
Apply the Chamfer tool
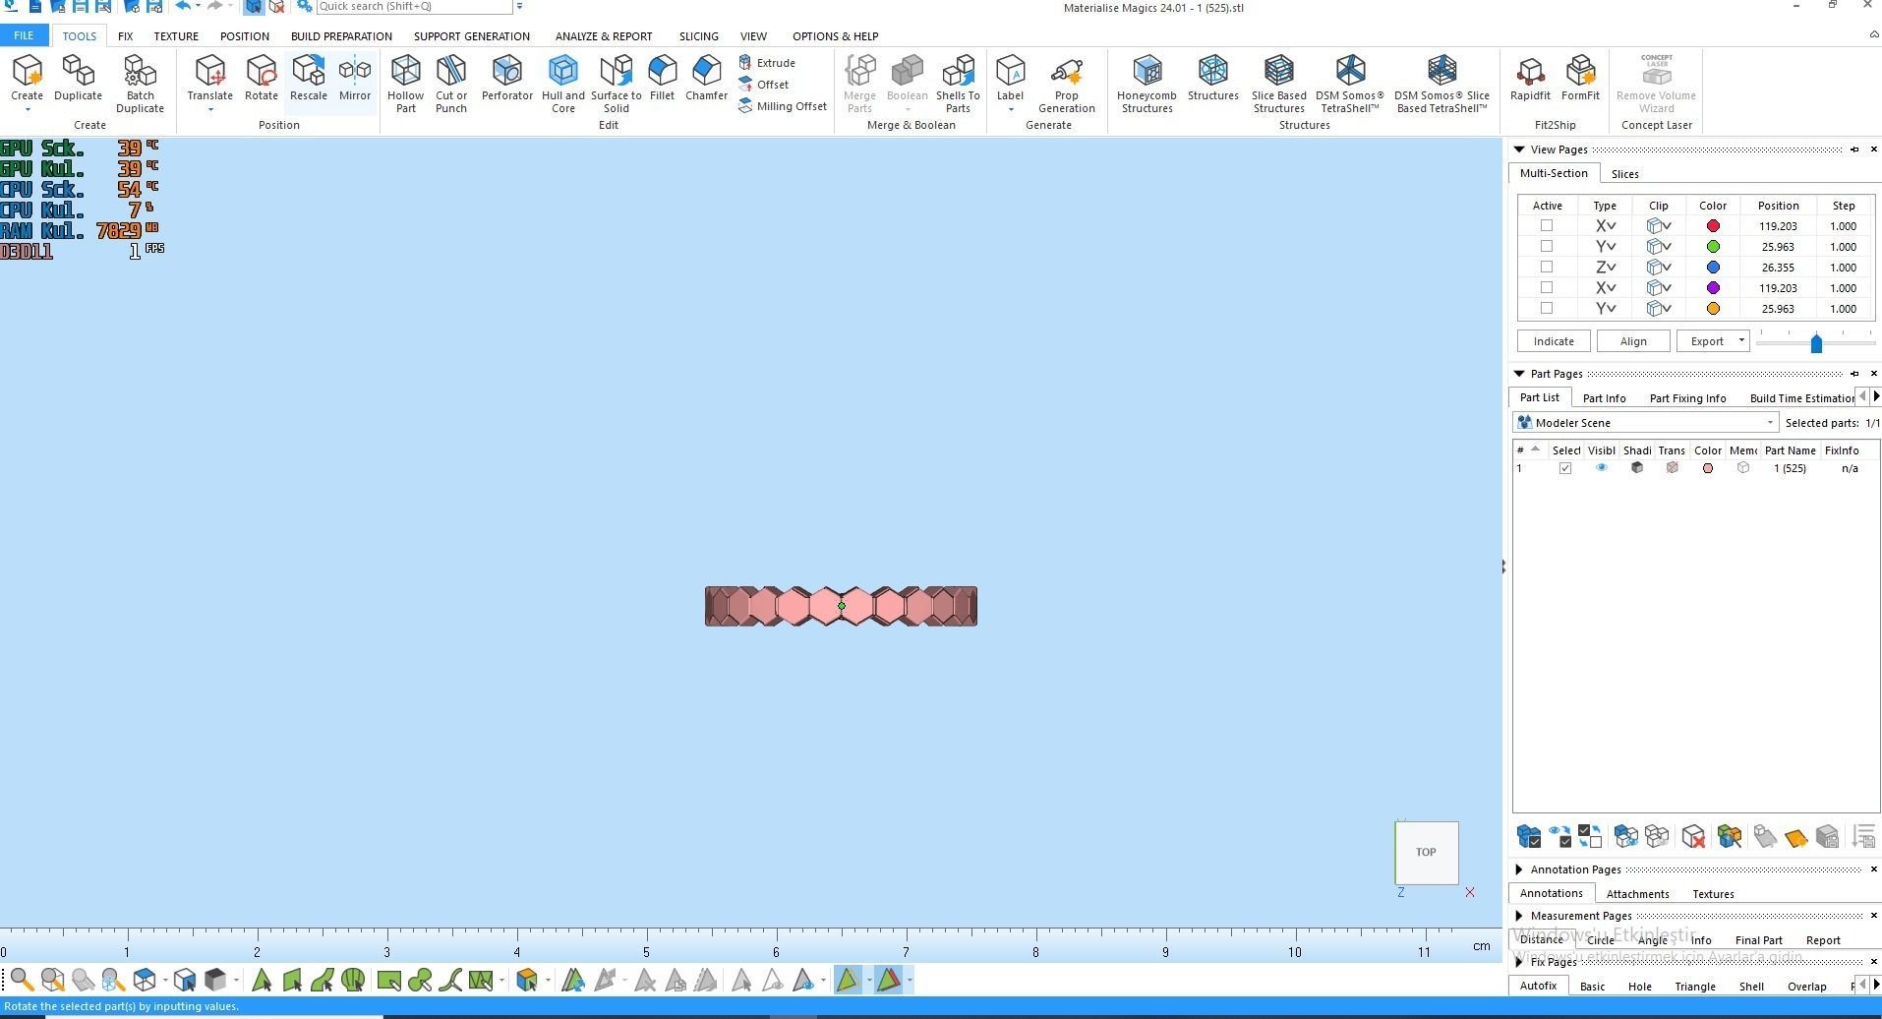706,79
